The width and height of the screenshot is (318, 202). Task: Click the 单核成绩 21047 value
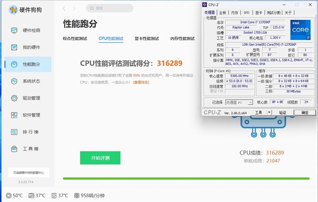tap(273, 161)
